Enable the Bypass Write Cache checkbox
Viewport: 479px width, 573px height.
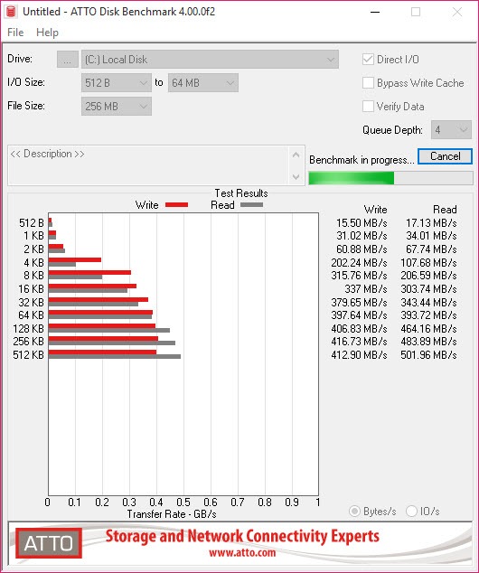coord(368,83)
